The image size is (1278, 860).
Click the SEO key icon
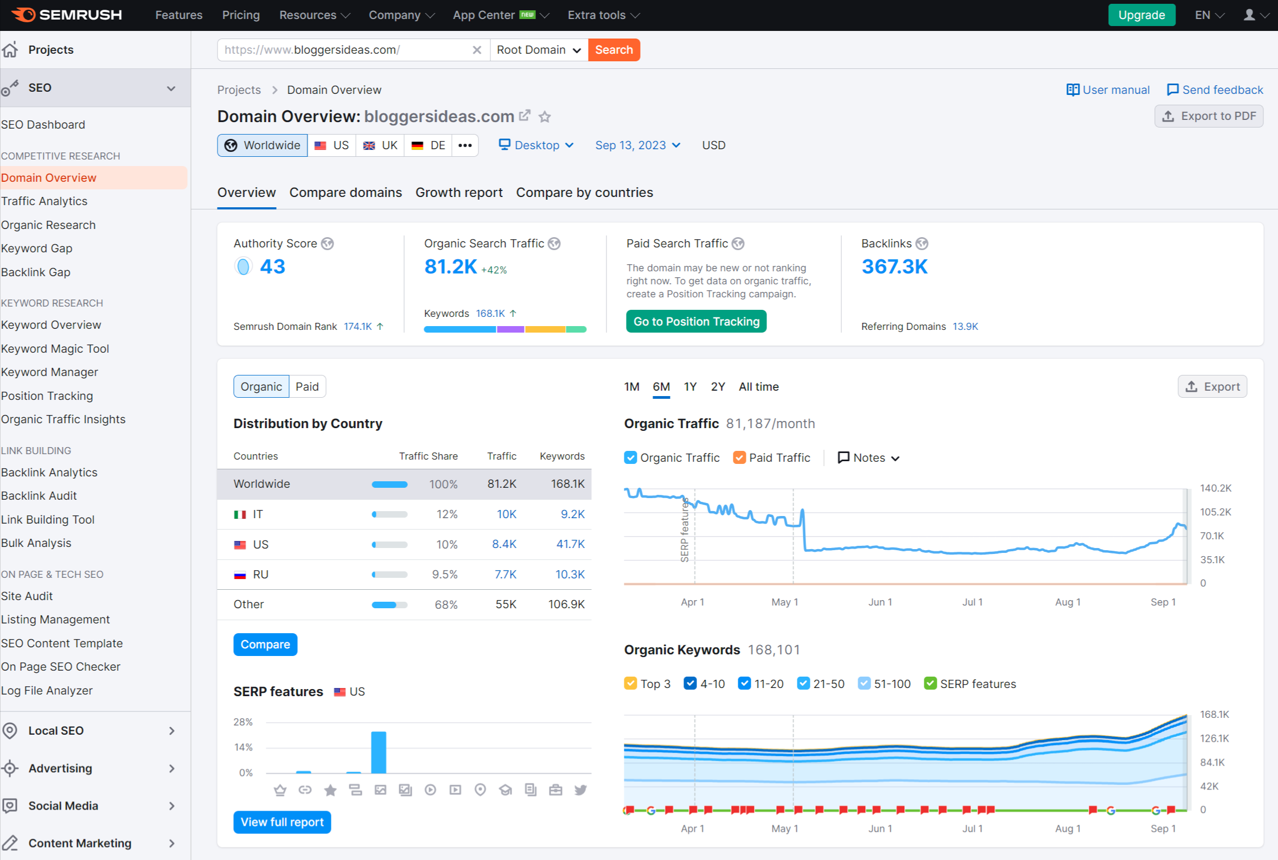(x=10, y=88)
